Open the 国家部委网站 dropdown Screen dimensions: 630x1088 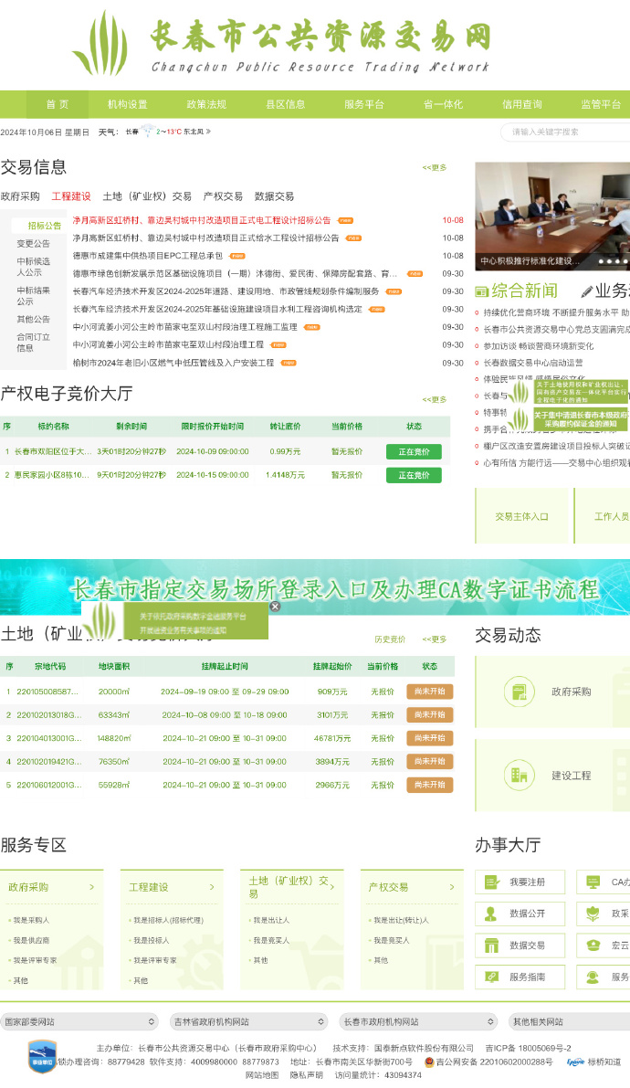79,1021
